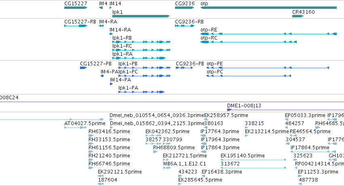Click the EK042362.5prime EST label
The height and width of the screenshot is (186, 344).
(167, 132)
